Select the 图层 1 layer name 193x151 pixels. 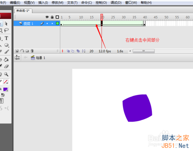click(x=29, y=24)
